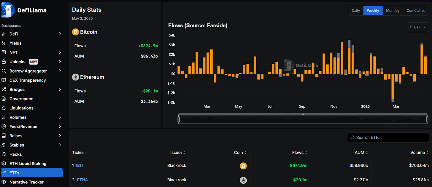Click the search magnifier icon in ETF search
The image size is (432, 187).
coord(352,138)
